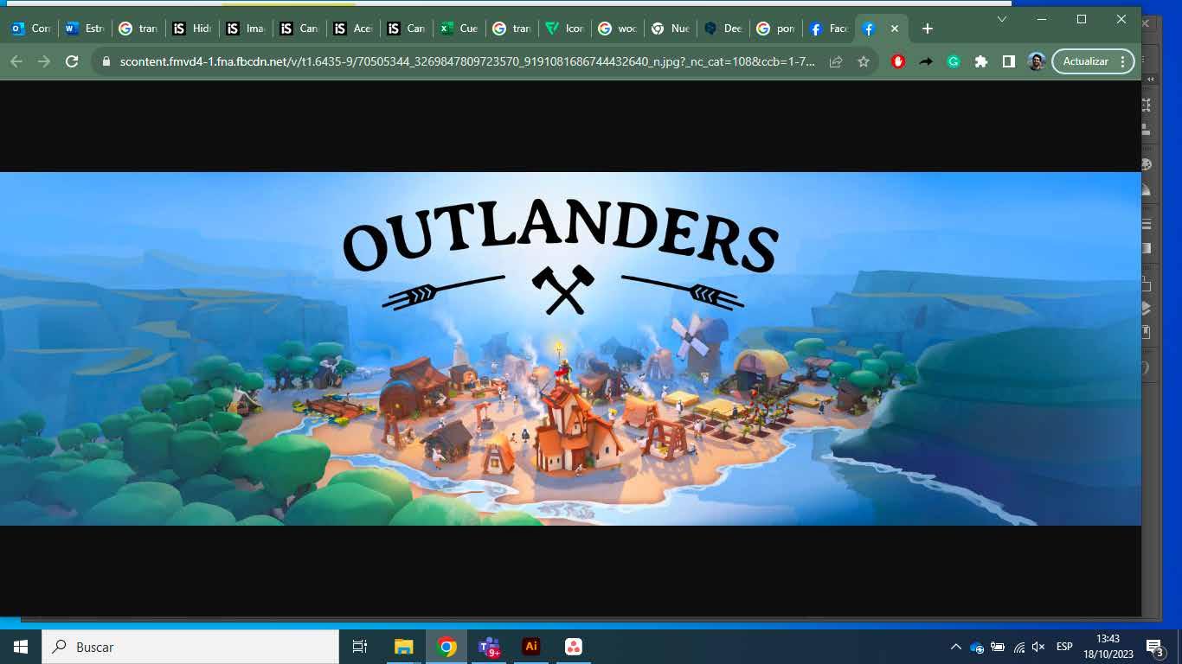Toggle the Chrome side panel
This screenshot has width=1182, height=664.
click(1009, 61)
